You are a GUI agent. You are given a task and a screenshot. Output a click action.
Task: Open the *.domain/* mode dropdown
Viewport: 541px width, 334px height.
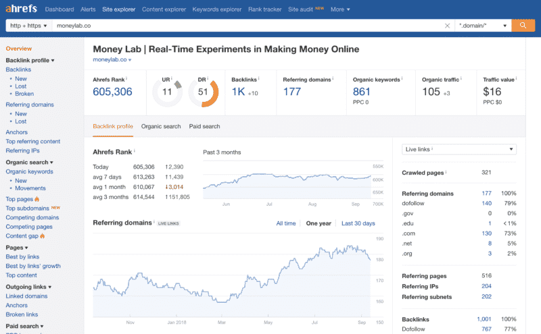(483, 26)
